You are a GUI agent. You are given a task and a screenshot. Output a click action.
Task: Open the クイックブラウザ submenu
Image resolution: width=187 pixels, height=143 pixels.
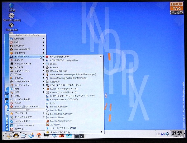(27, 117)
